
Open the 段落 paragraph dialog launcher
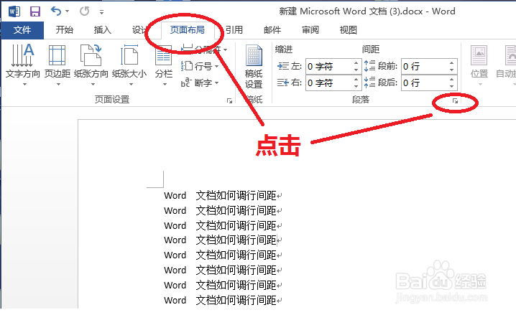pos(455,101)
